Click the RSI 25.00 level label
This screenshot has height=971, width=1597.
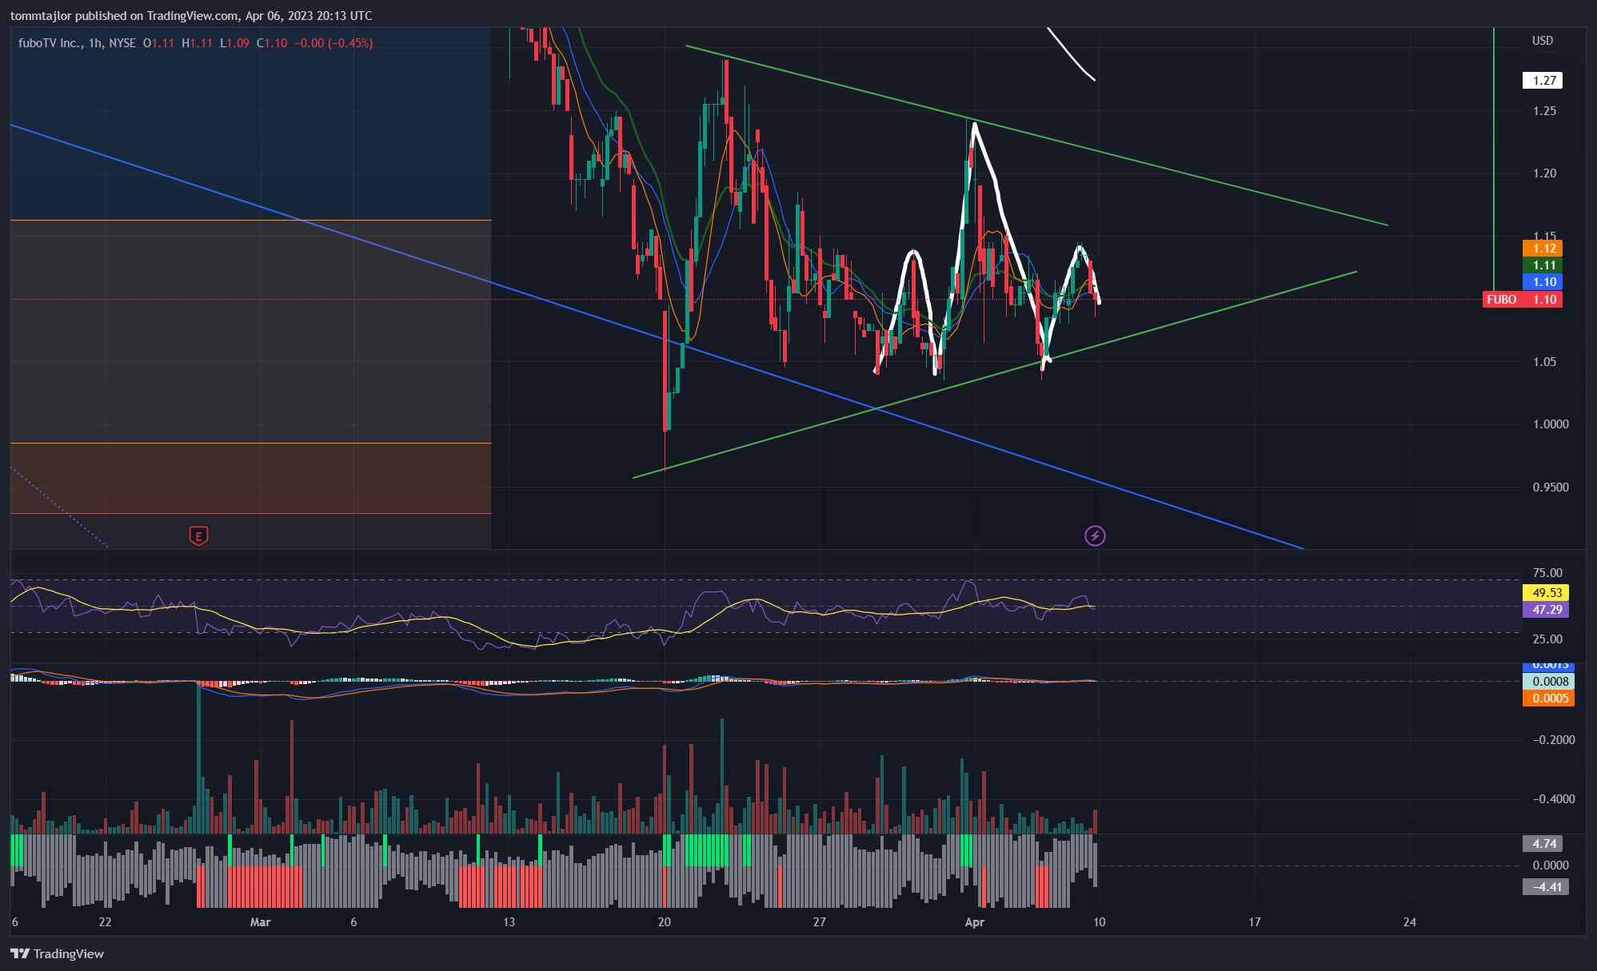click(1547, 639)
